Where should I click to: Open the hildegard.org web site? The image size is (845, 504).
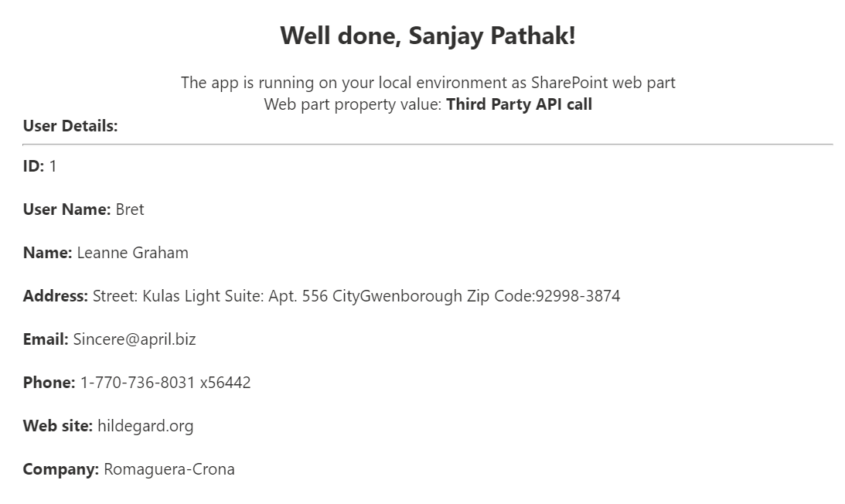145,426
